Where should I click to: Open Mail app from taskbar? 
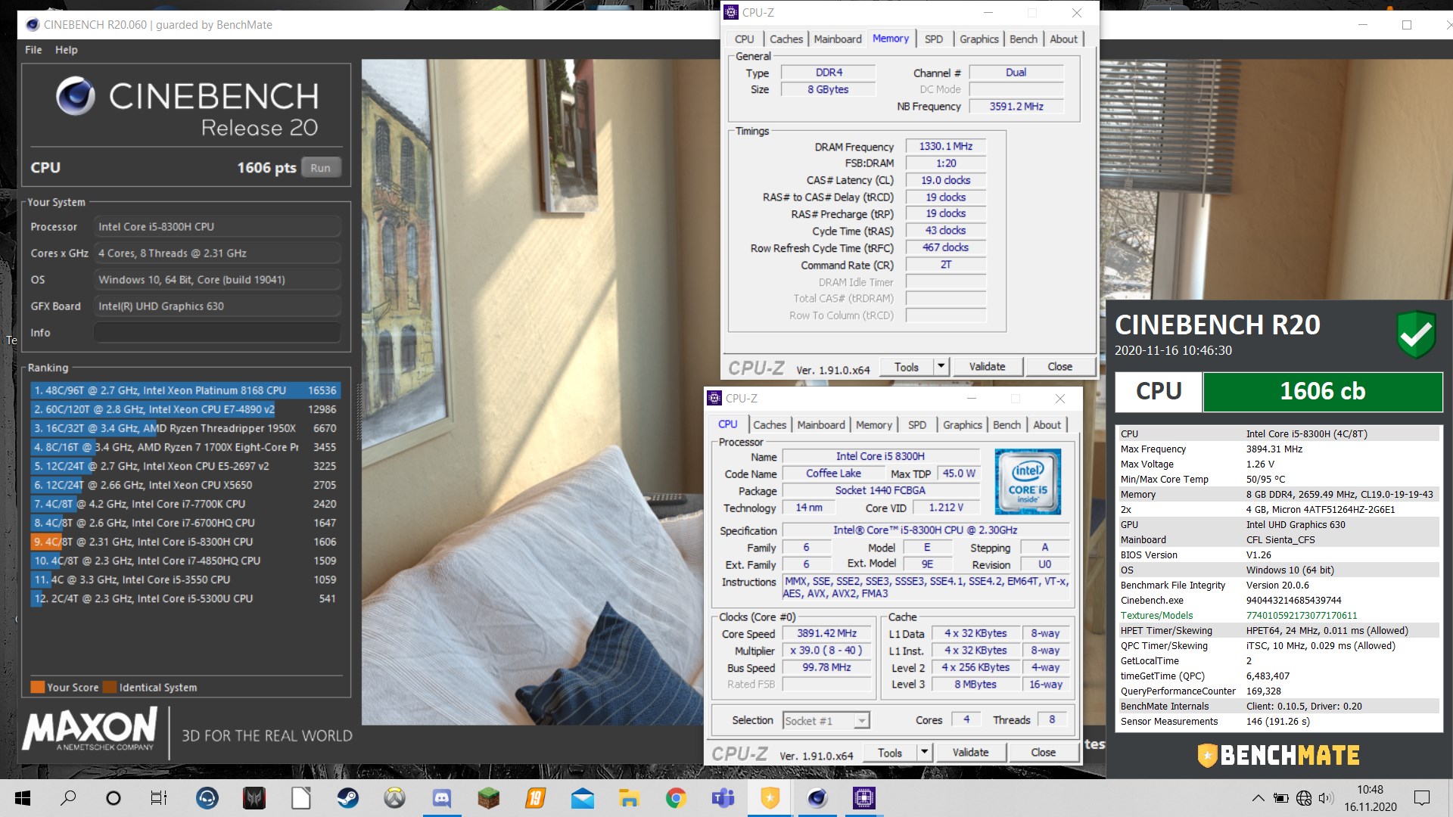582,798
